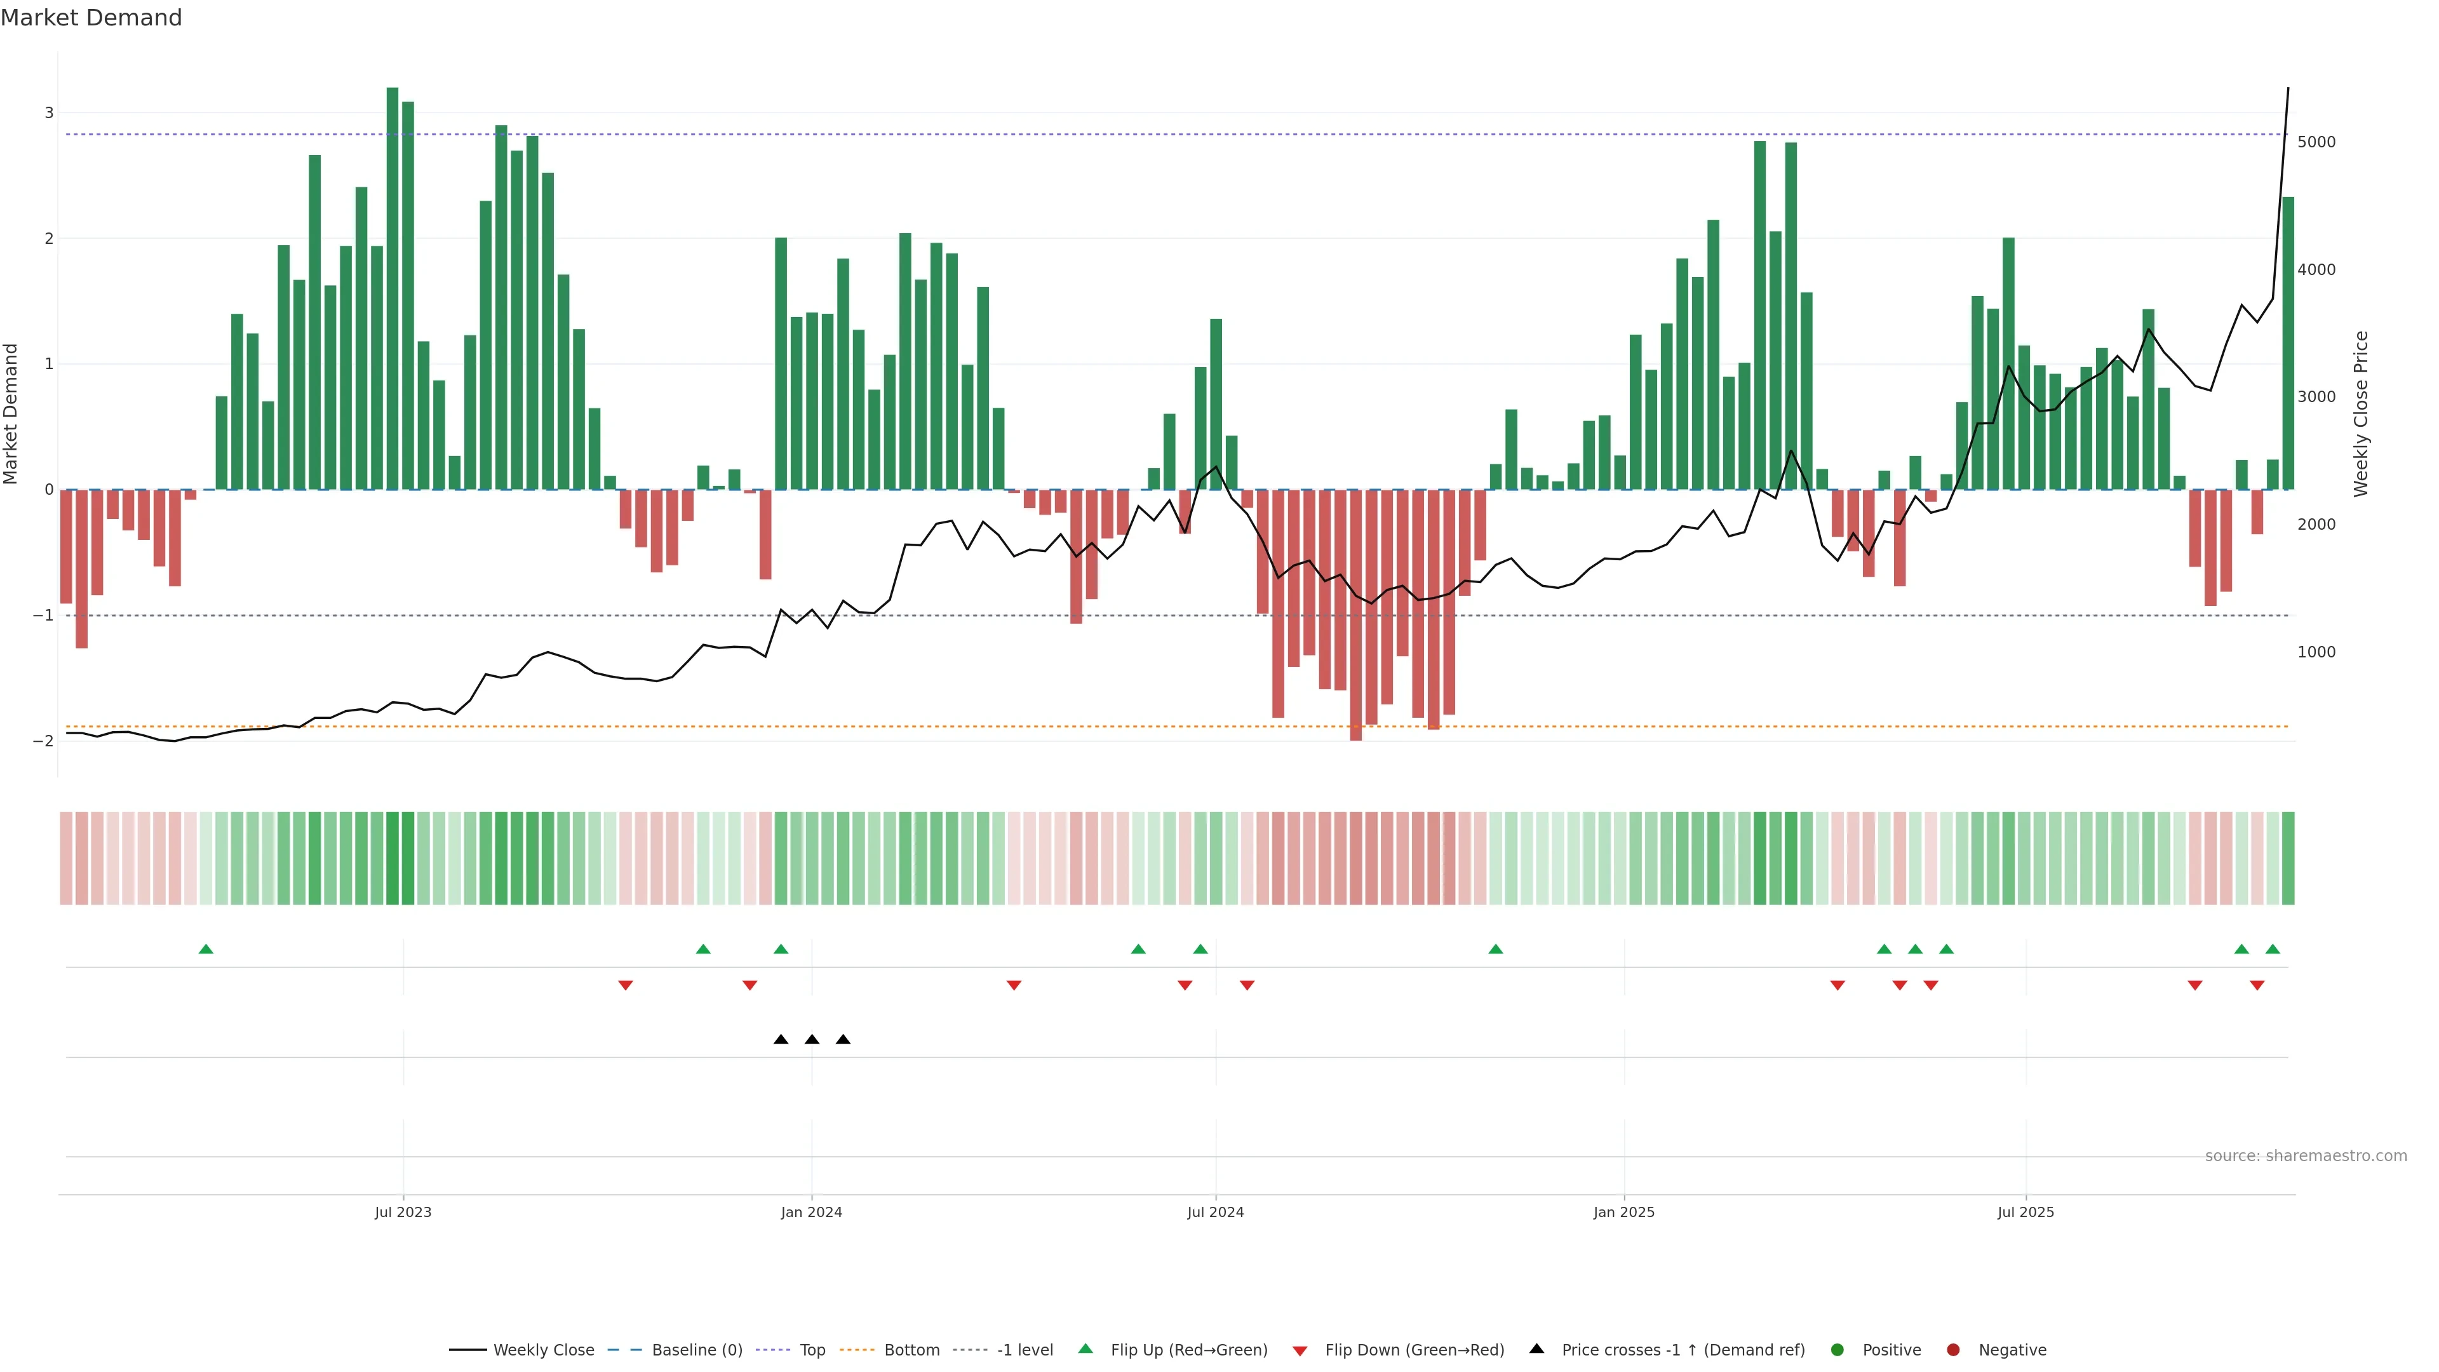This screenshot has height=1372, width=2439.
Task: Toggle the -1 level legend entry
Action: pyautogui.click(x=1025, y=1350)
